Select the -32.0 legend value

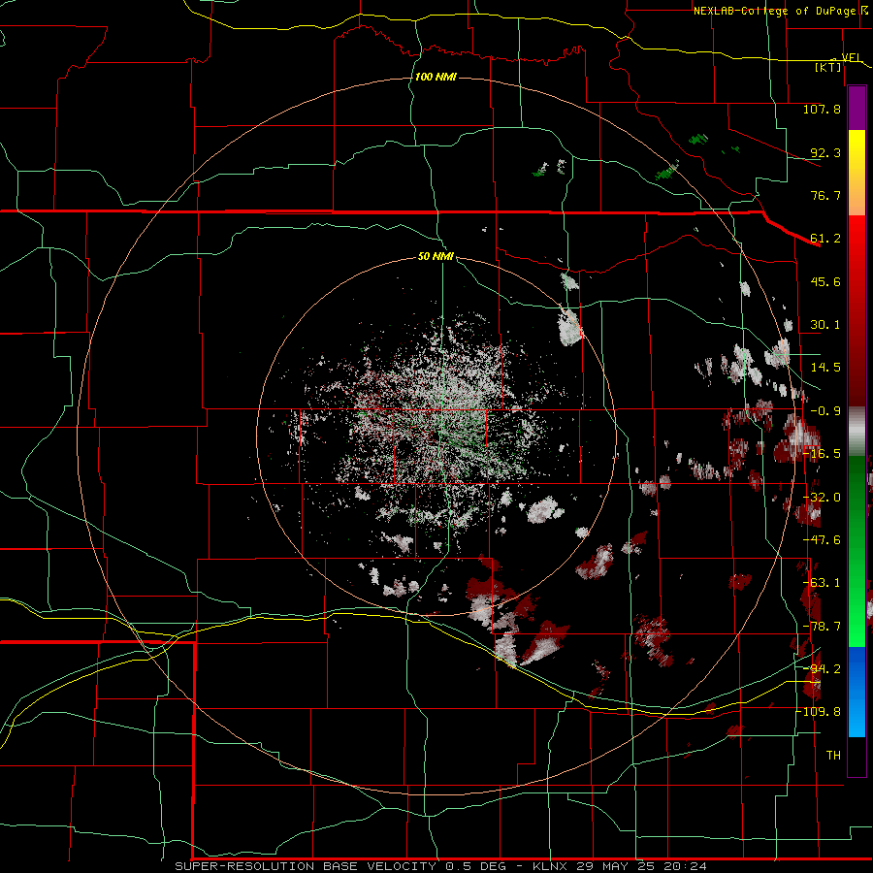tap(822, 498)
